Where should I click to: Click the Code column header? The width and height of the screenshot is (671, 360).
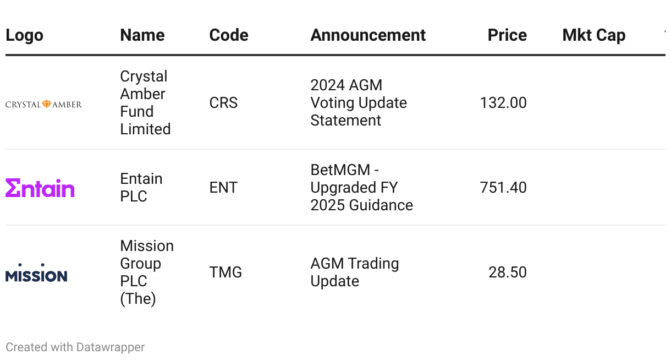[x=228, y=35]
